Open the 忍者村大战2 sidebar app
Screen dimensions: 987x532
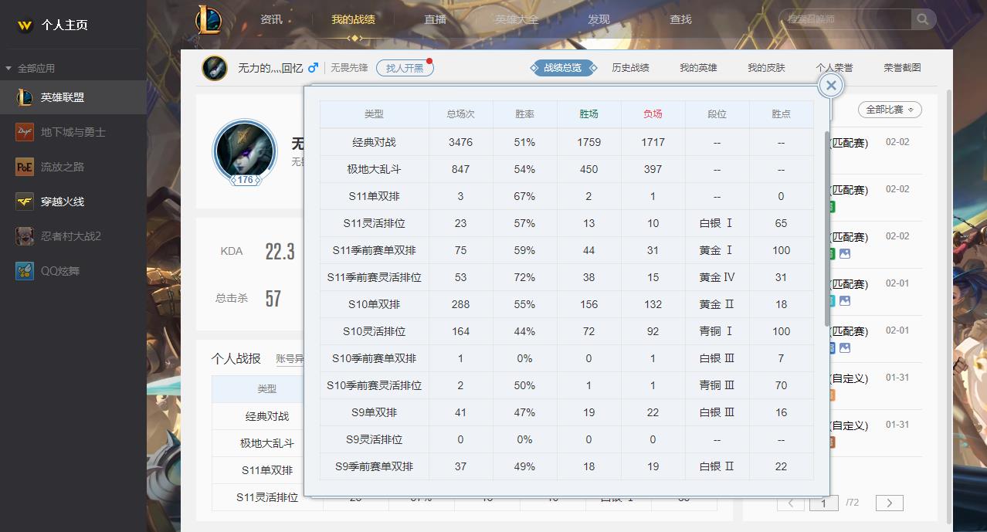click(x=73, y=236)
